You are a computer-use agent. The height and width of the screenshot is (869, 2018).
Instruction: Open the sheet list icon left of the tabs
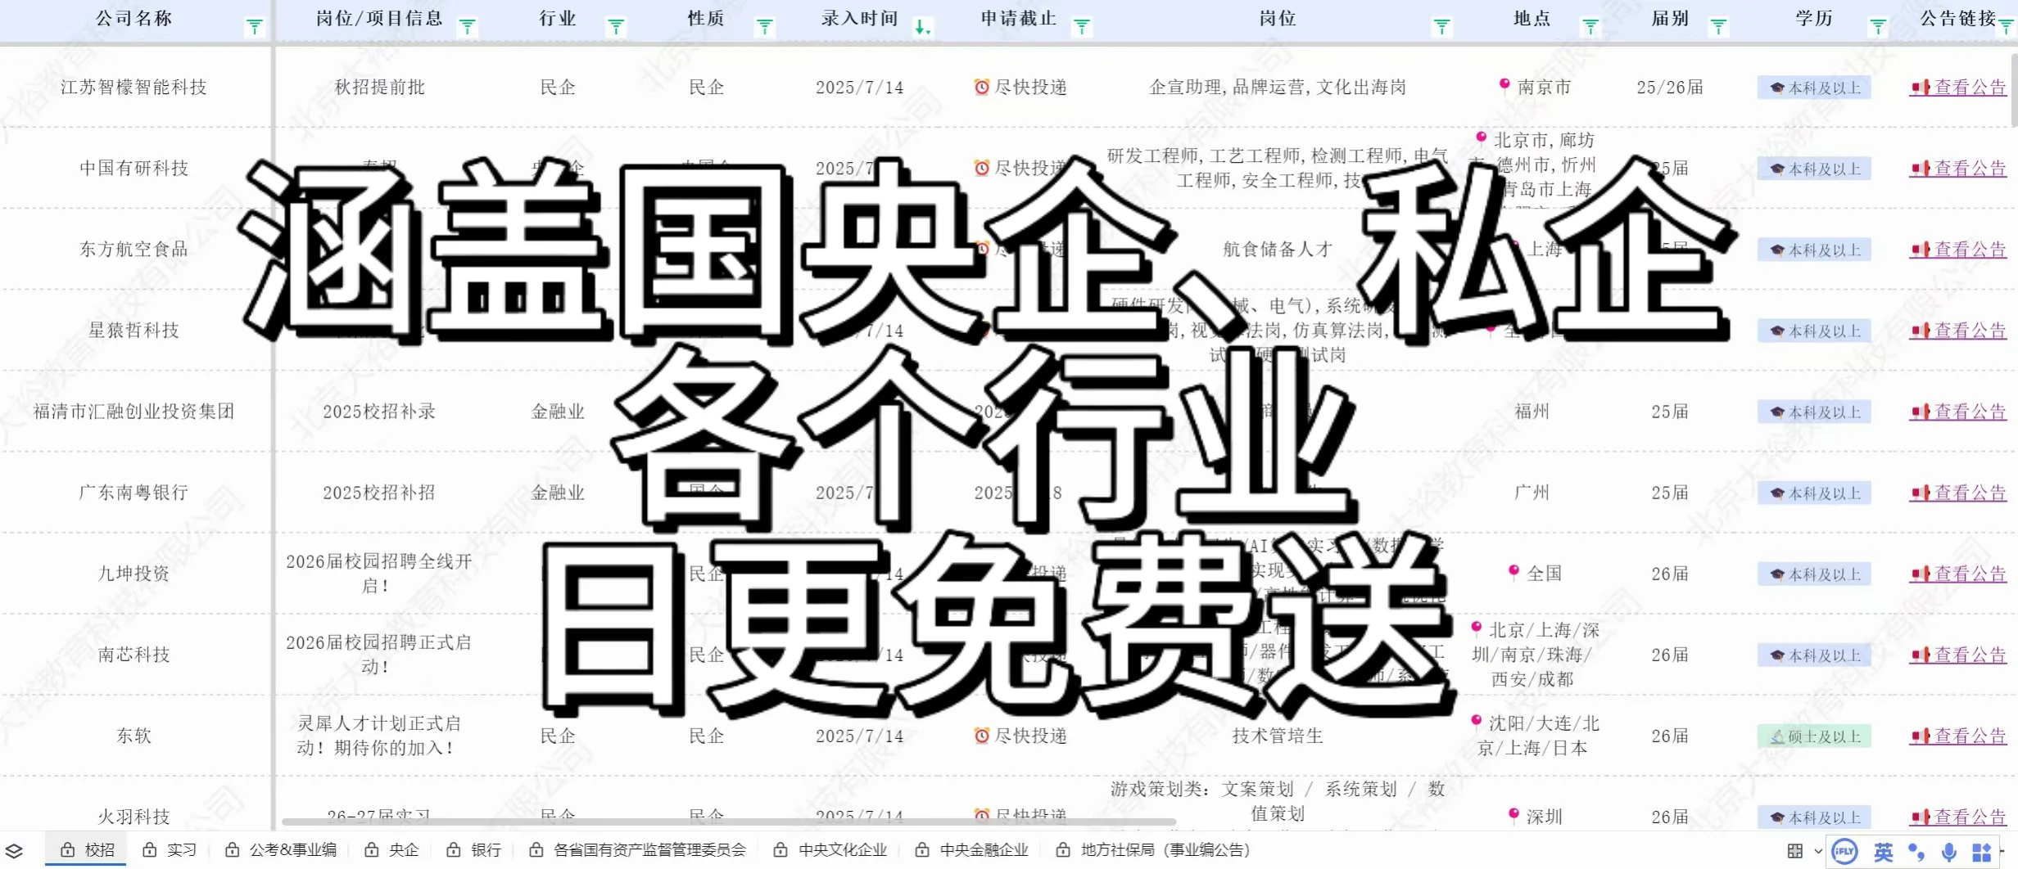tap(14, 851)
